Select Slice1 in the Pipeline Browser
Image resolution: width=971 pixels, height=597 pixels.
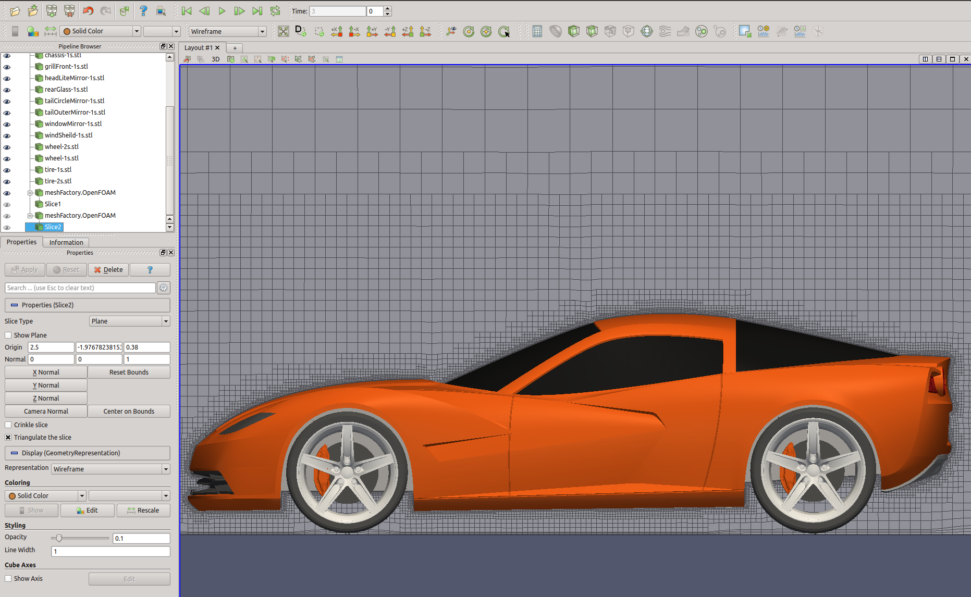tap(53, 204)
